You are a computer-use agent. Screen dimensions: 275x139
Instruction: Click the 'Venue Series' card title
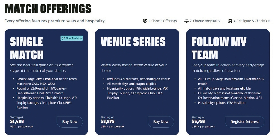tap(133, 42)
